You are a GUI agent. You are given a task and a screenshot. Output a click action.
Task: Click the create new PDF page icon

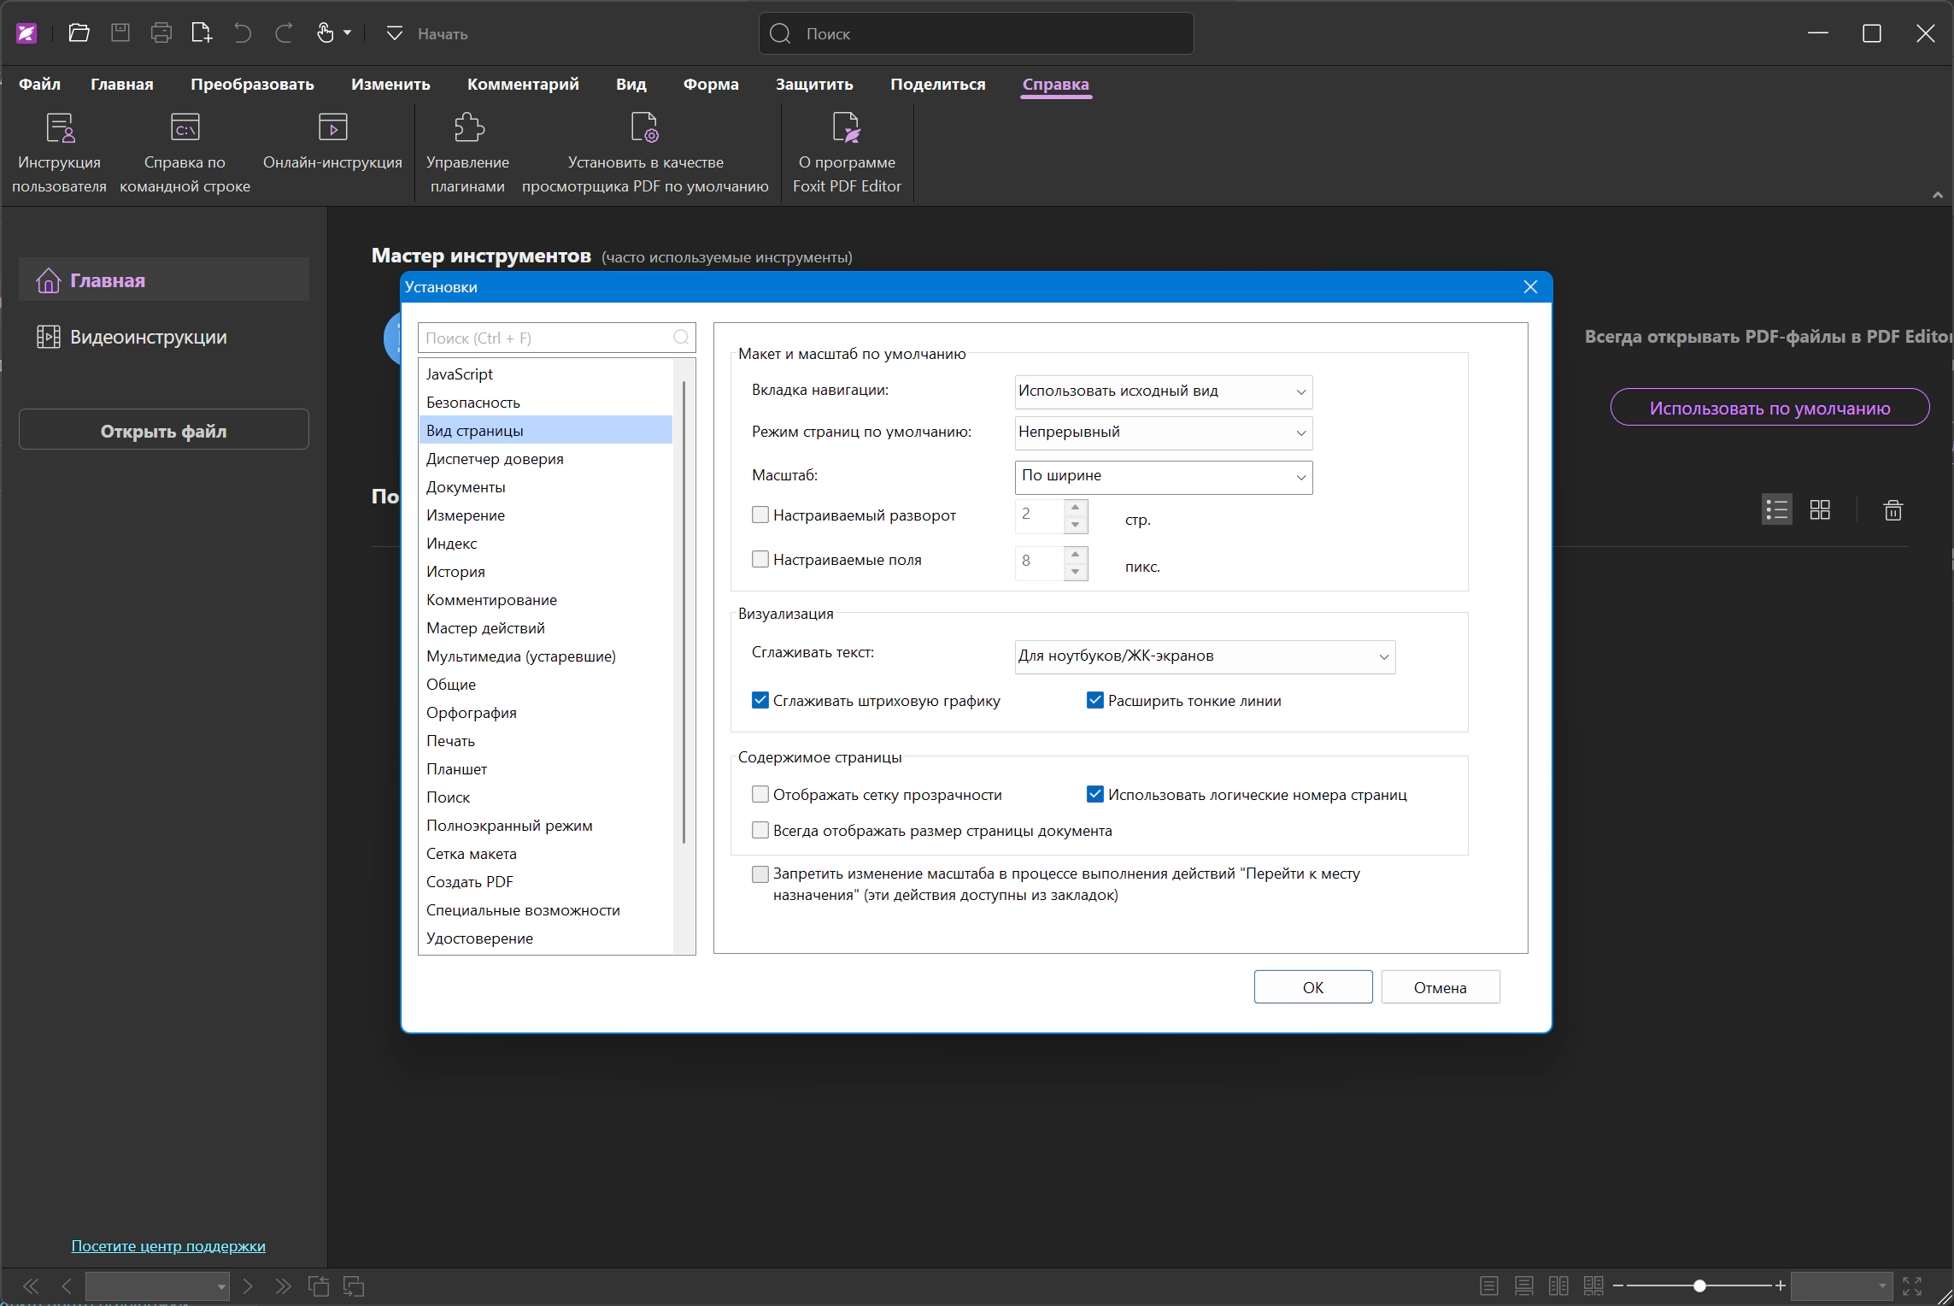202,33
